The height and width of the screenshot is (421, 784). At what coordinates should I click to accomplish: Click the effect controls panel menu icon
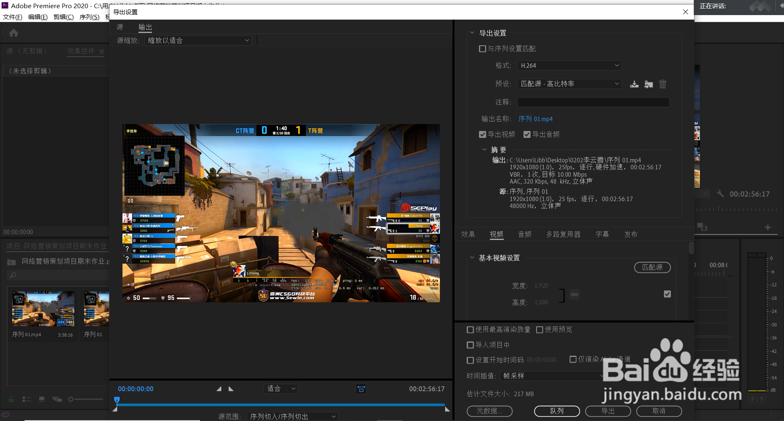102,51
